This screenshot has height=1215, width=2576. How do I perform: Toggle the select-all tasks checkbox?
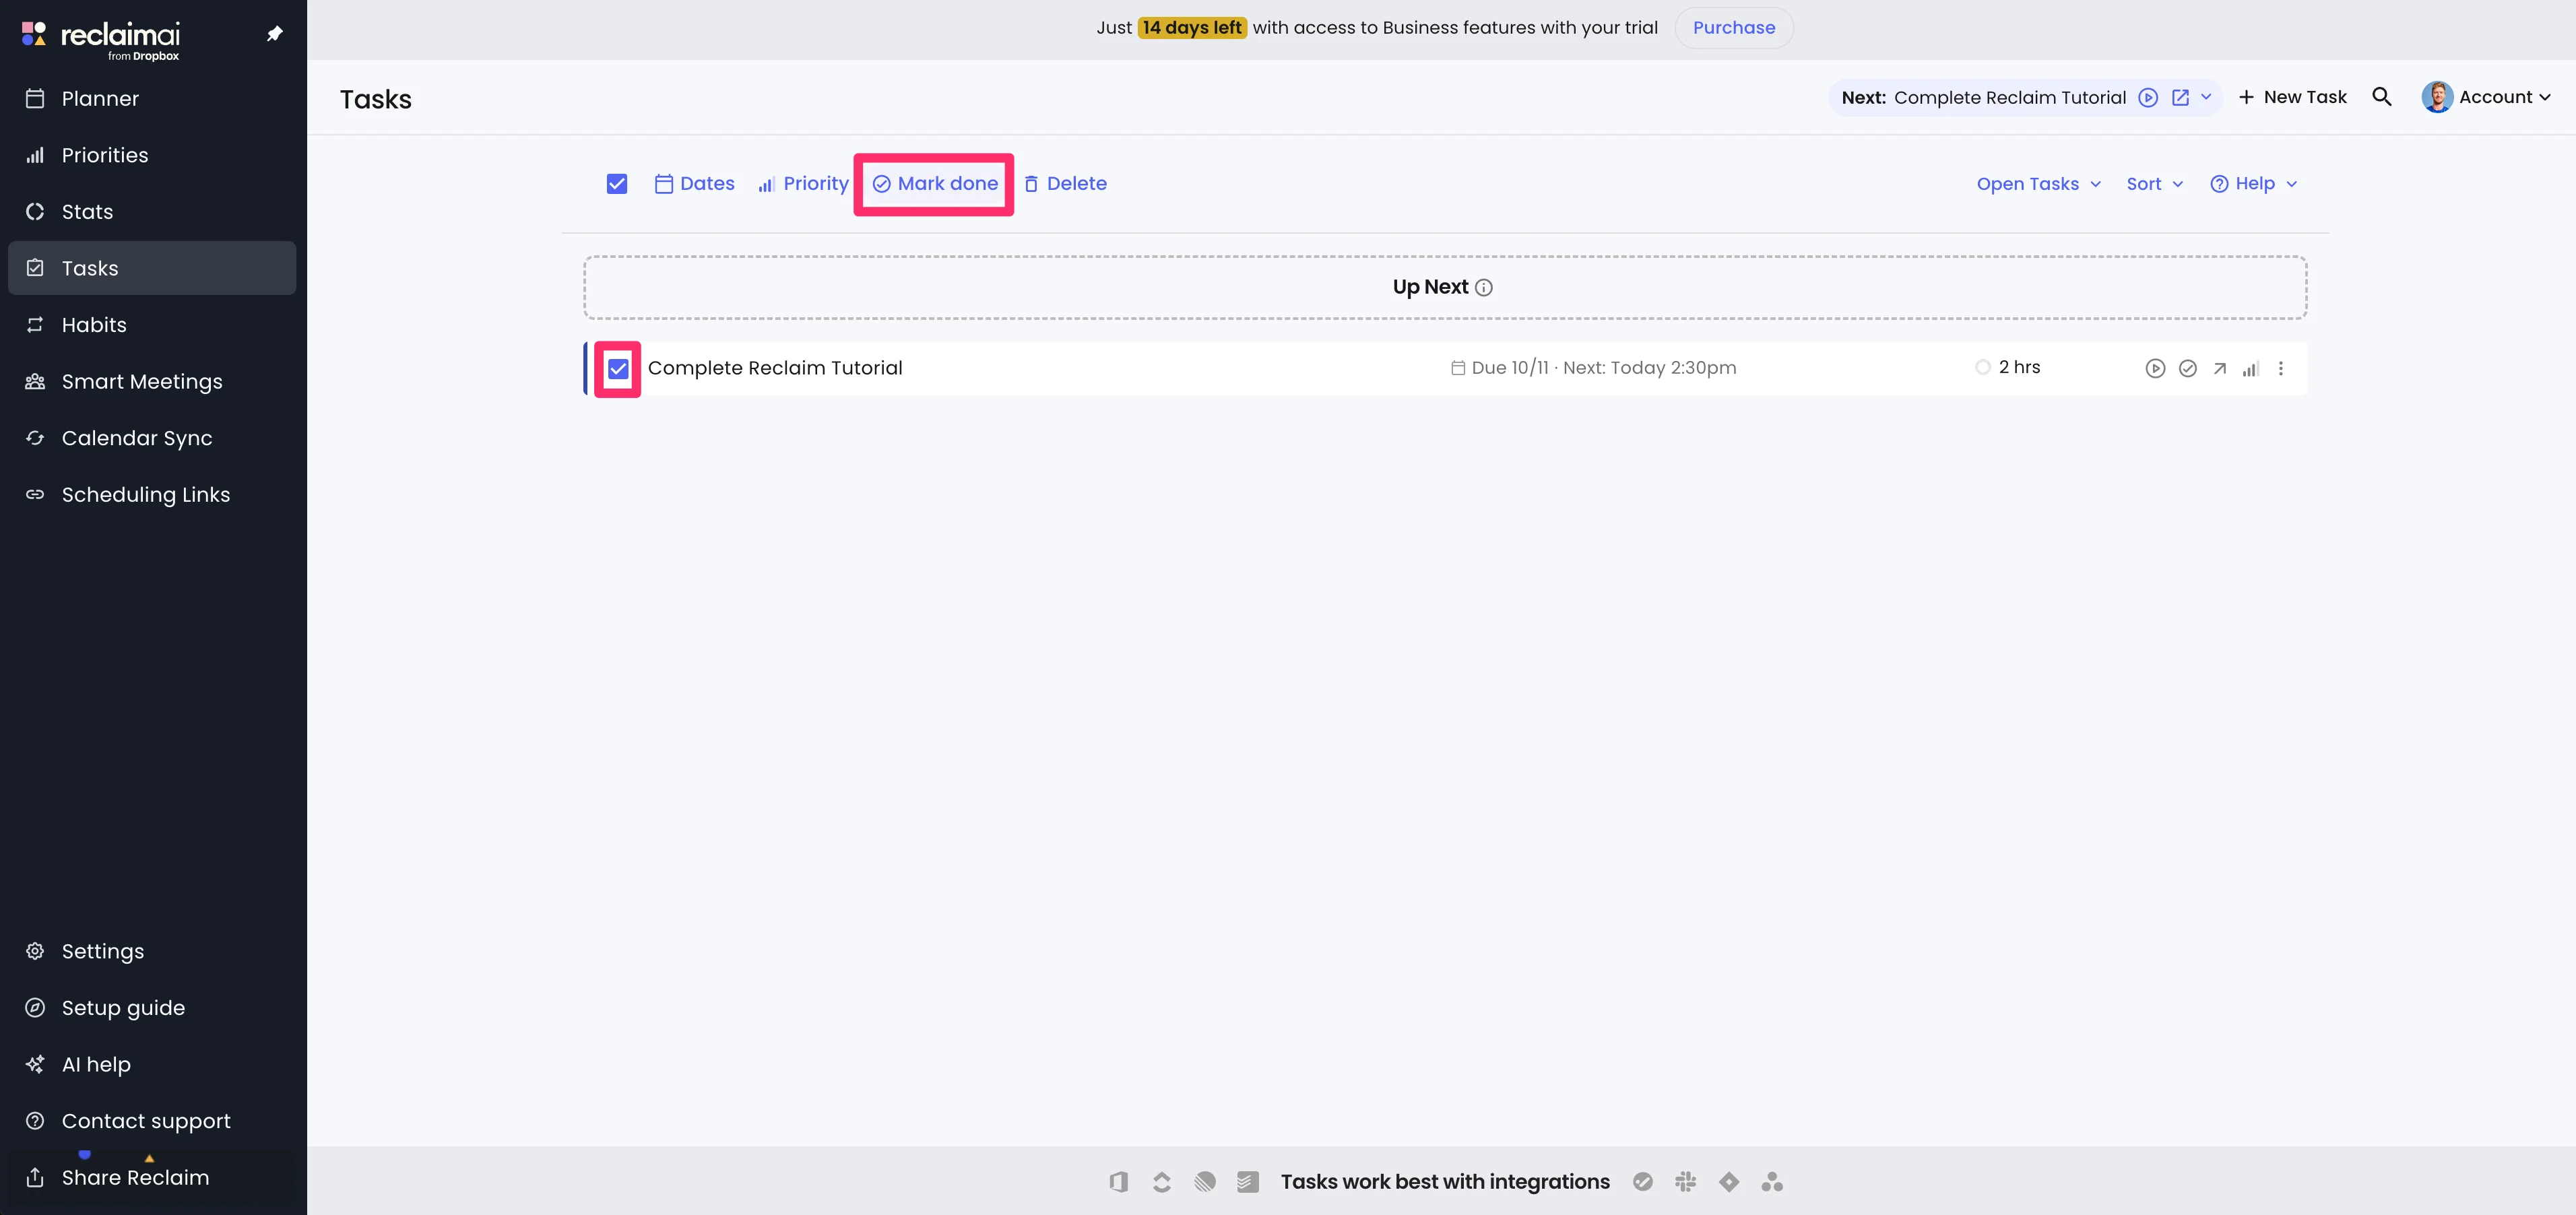pos(617,184)
